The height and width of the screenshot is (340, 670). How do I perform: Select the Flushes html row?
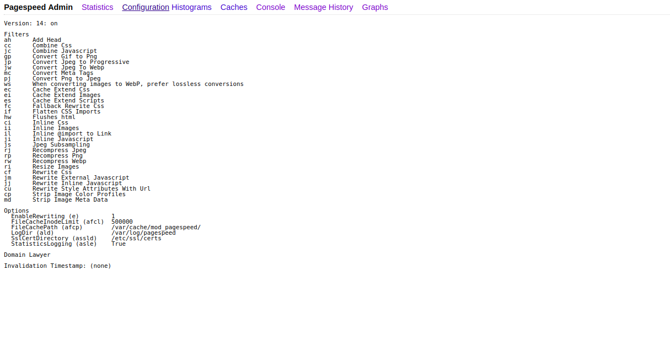click(40, 117)
